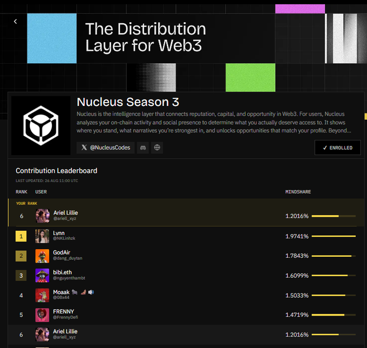Image resolution: width=367 pixels, height=348 pixels.
Task: Click the 1.4719% mindshare value
Action: point(297,315)
